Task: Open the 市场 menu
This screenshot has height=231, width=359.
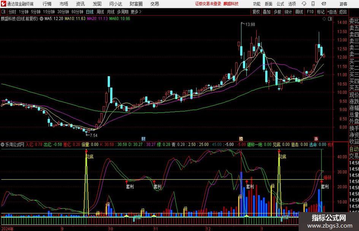Action: coord(64,4)
